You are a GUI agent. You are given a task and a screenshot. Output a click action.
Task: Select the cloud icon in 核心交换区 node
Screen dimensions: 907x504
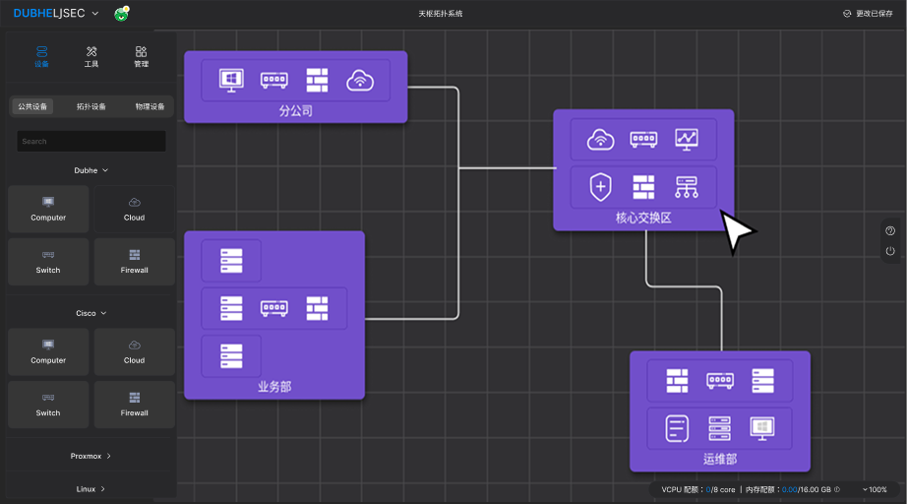click(x=600, y=139)
